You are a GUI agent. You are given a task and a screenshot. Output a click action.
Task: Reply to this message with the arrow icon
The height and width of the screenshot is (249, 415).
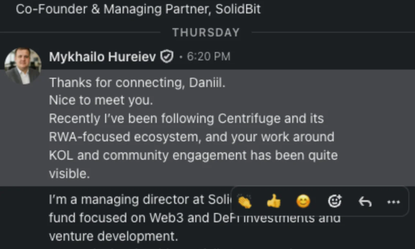pyautogui.click(x=365, y=201)
